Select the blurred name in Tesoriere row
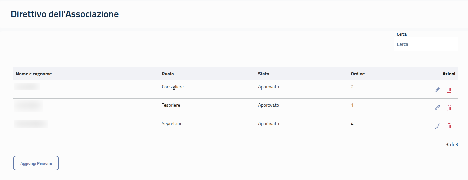The width and height of the screenshot is (468, 180). (28, 106)
